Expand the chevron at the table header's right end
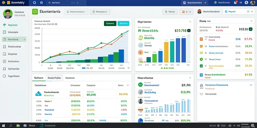 (x=128, y=85)
